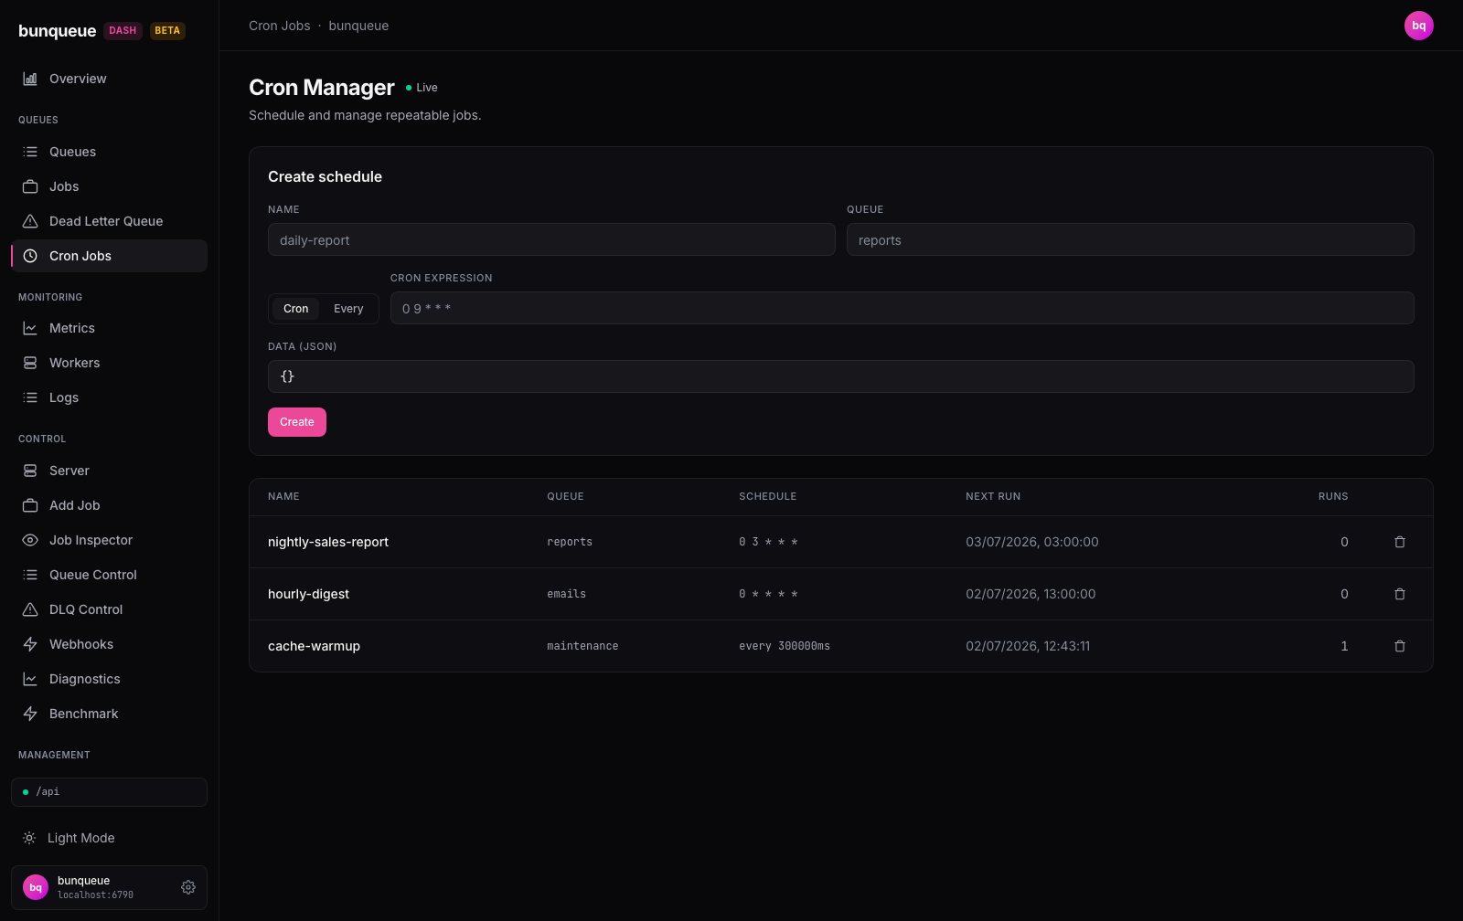1463x921 pixels.
Task: Click the bq avatar in top-right corner
Action: pos(1419,26)
